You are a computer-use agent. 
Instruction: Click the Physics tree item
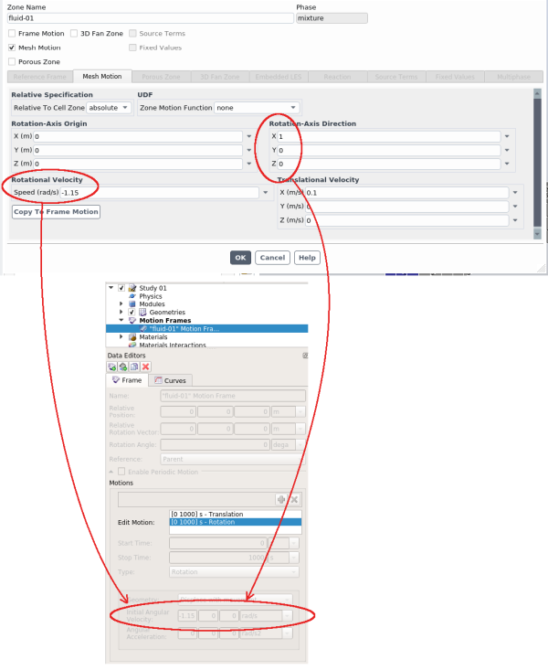click(151, 296)
